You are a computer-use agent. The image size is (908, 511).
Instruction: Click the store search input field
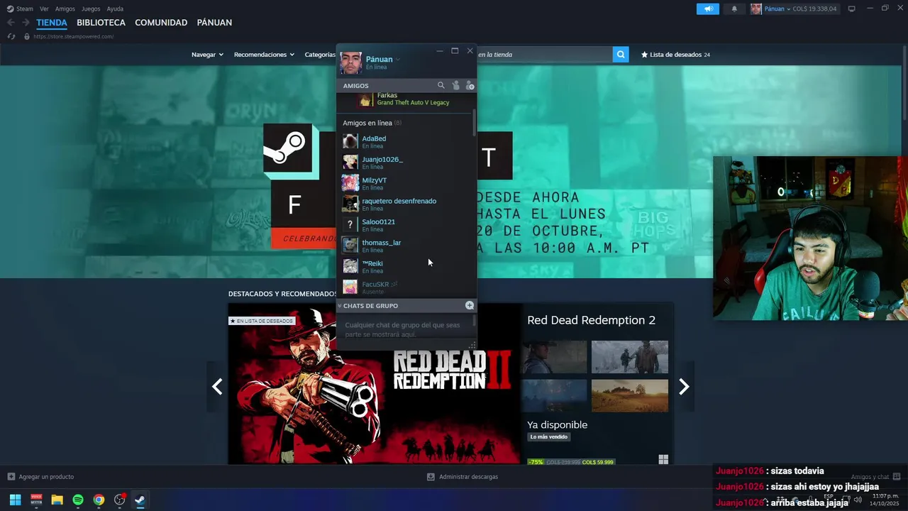[x=544, y=54]
